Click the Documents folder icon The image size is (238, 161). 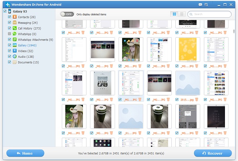[x=15, y=62]
